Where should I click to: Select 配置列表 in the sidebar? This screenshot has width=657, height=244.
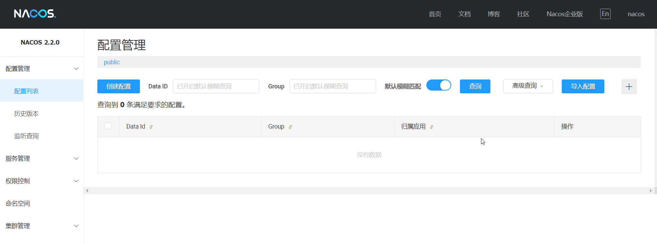click(42, 91)
